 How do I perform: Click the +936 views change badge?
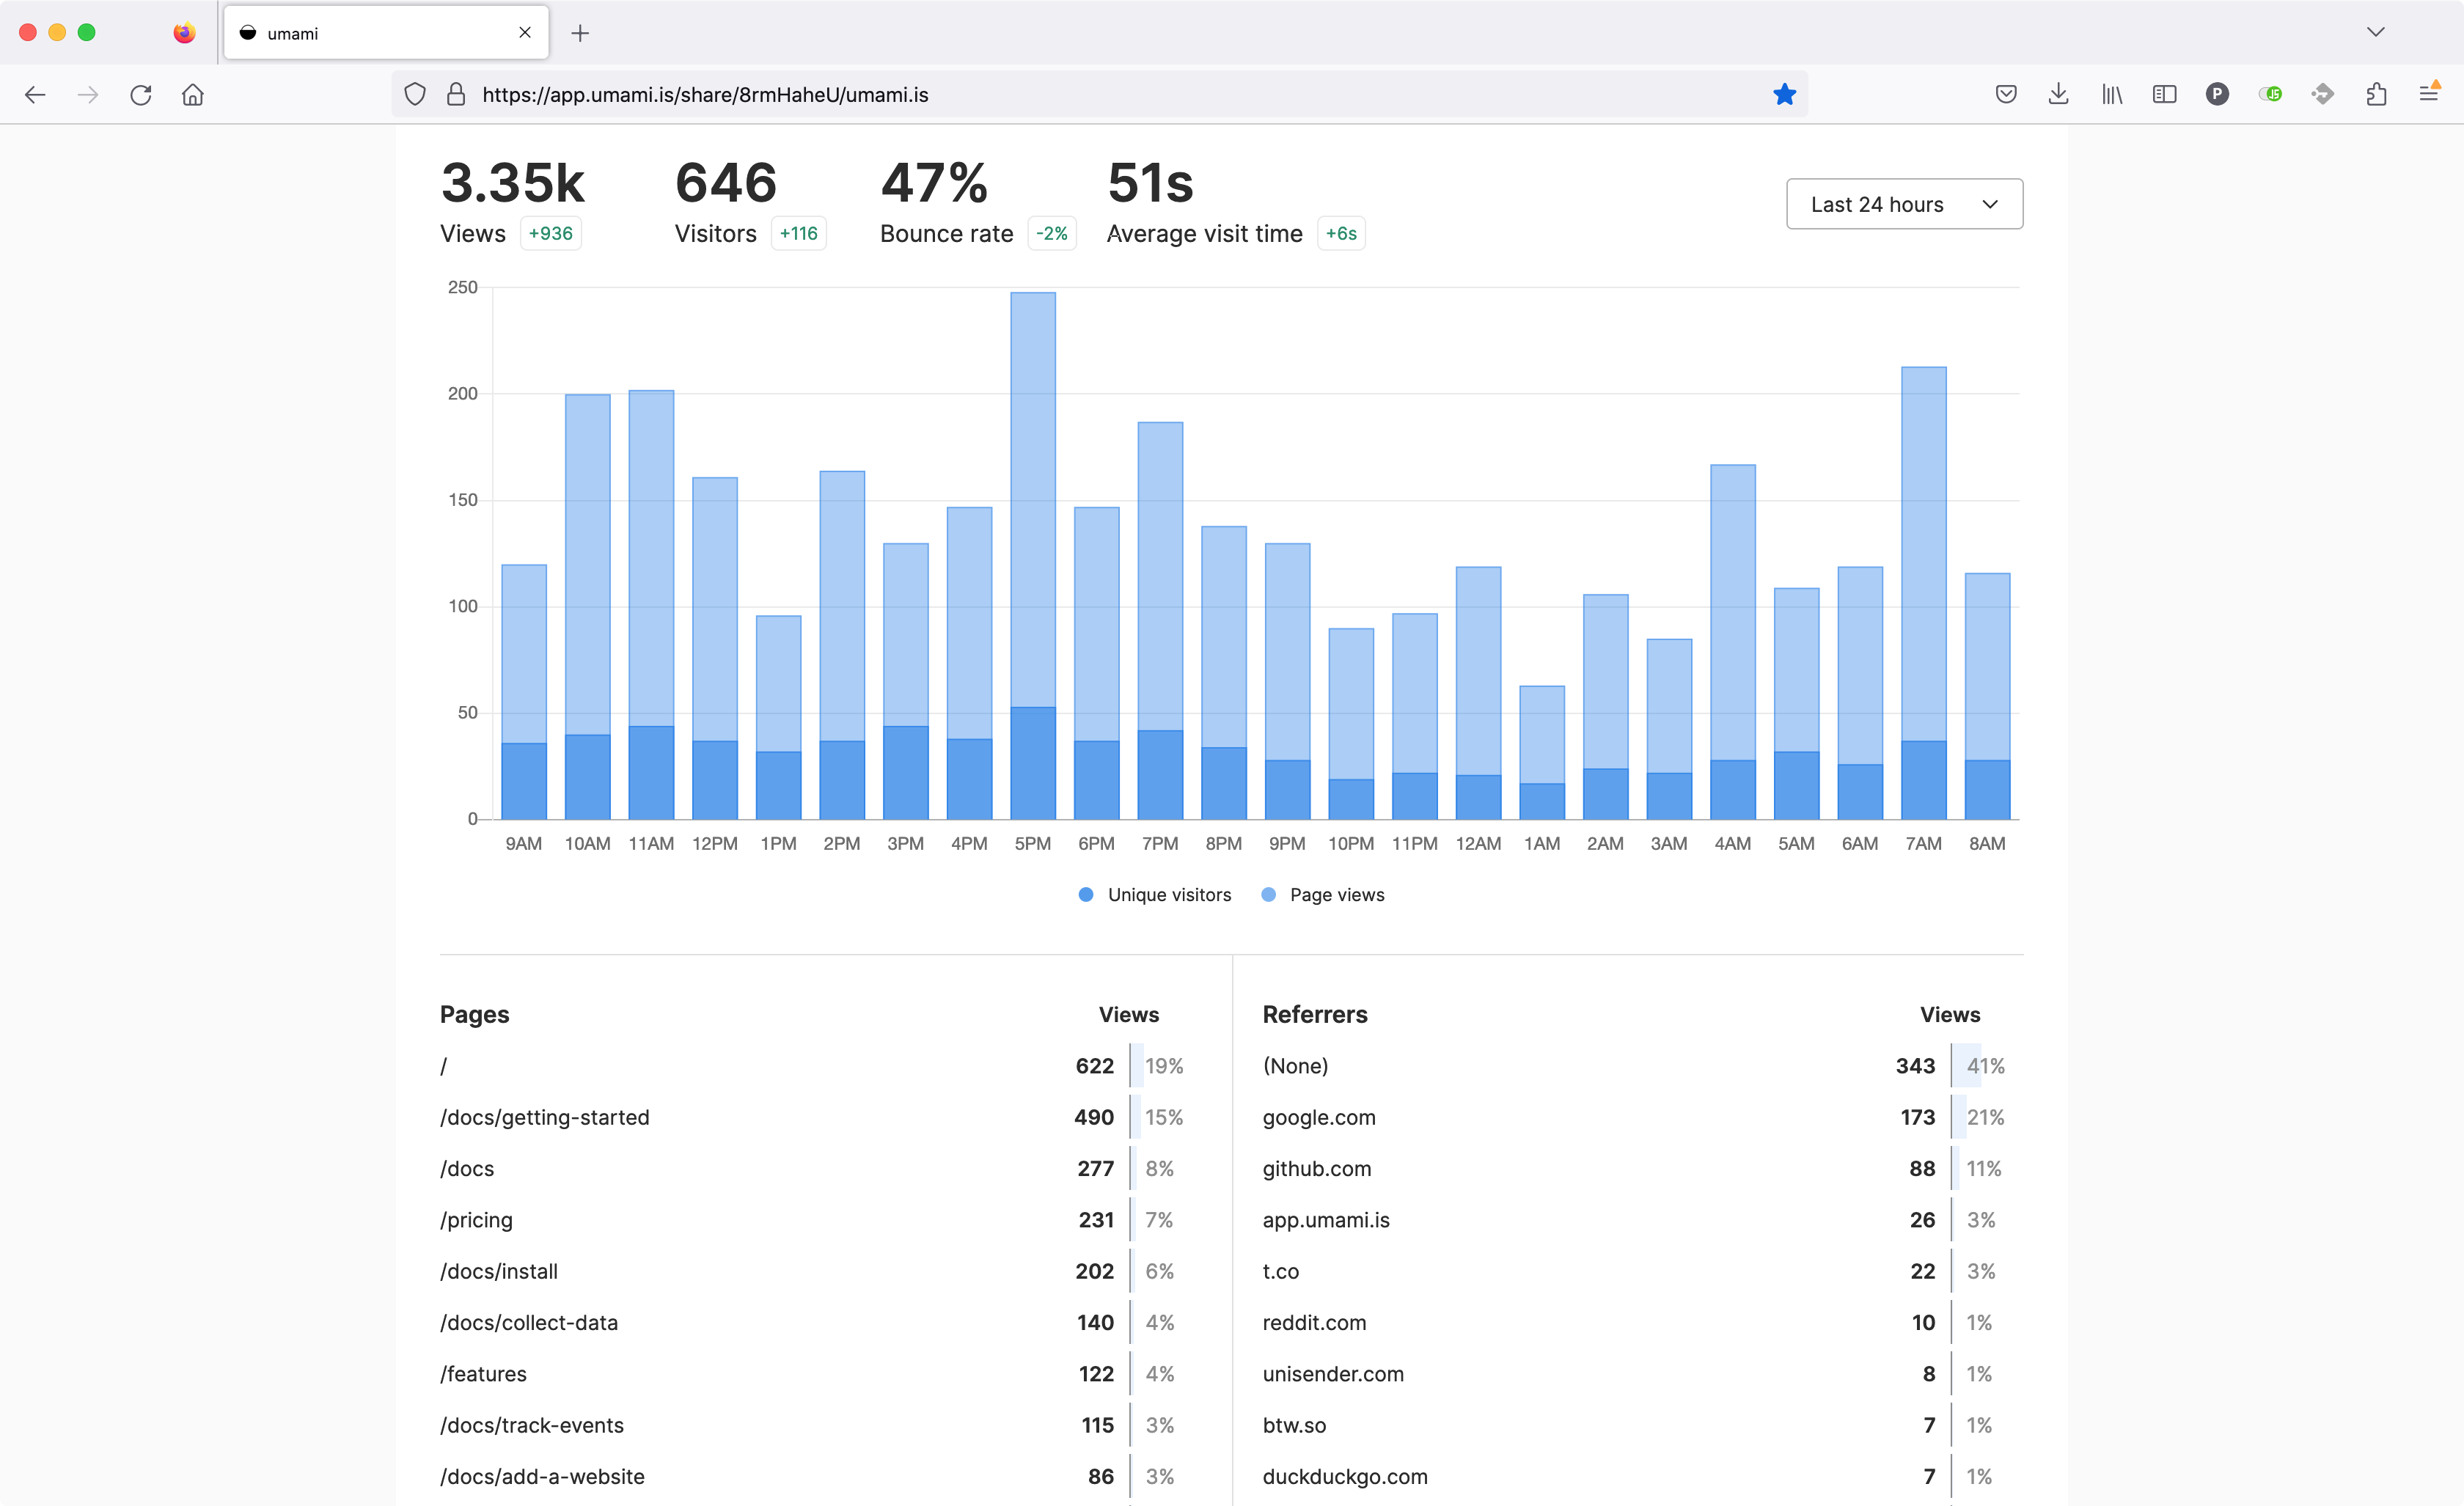[551, 233]
